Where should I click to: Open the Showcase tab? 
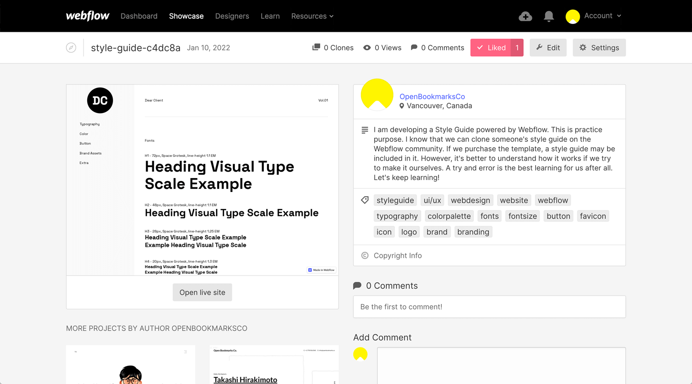[186, 16]
